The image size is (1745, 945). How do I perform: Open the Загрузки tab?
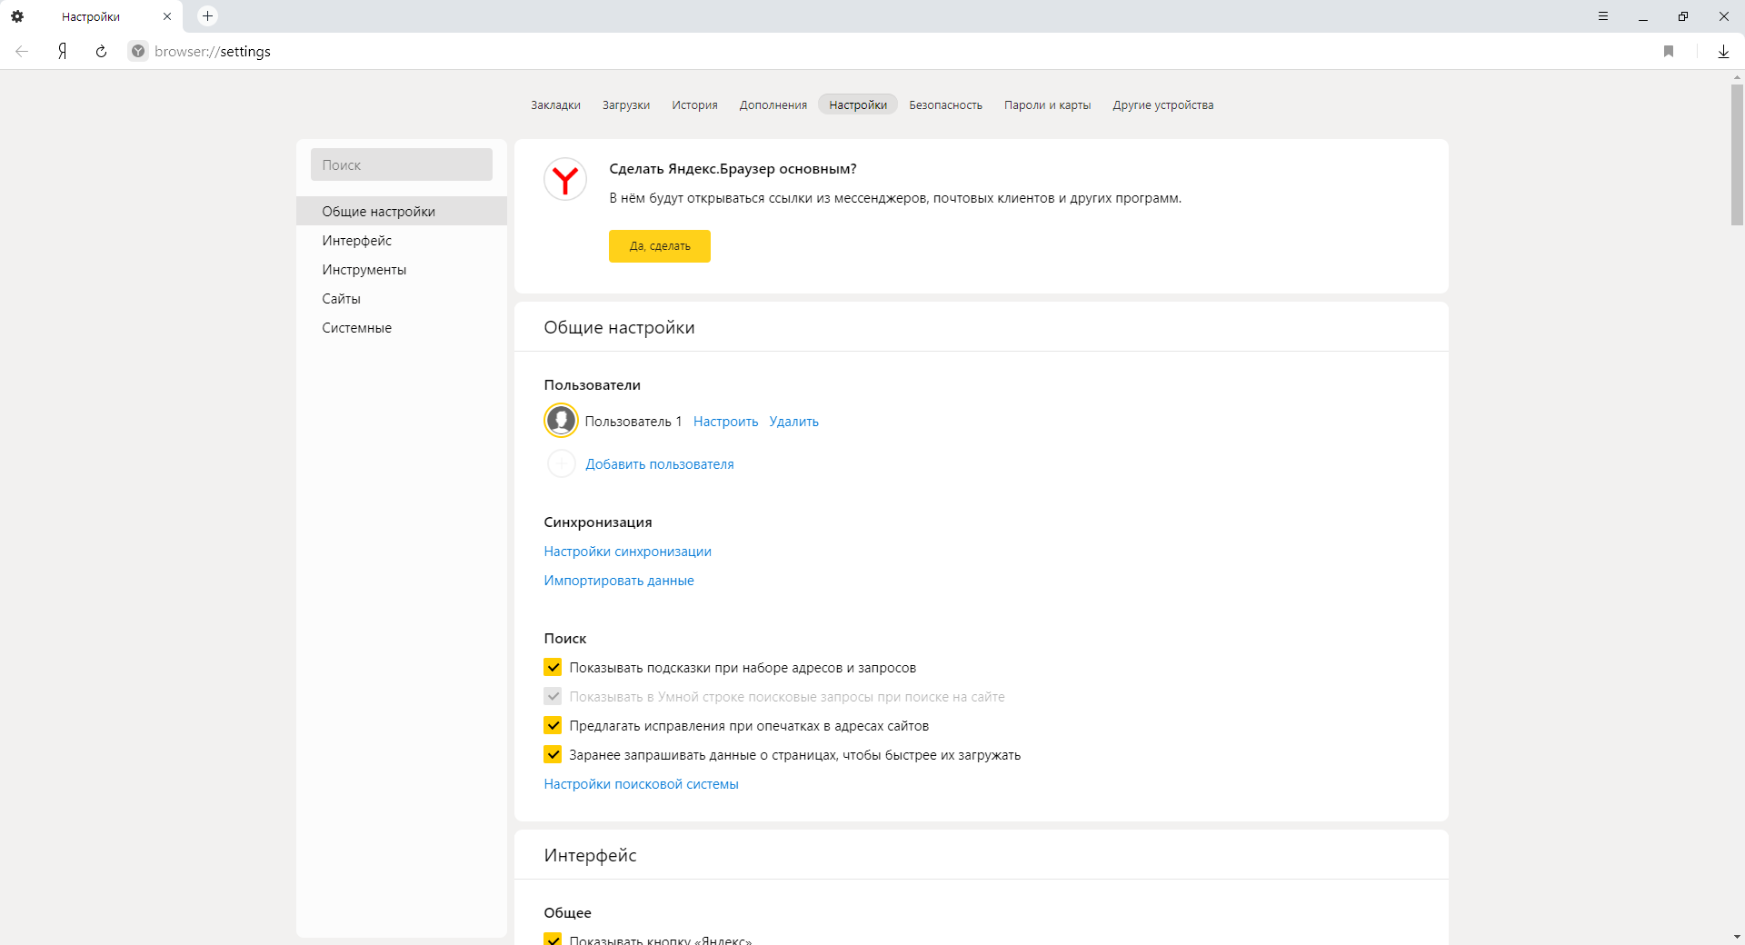[x=626, y=105]
